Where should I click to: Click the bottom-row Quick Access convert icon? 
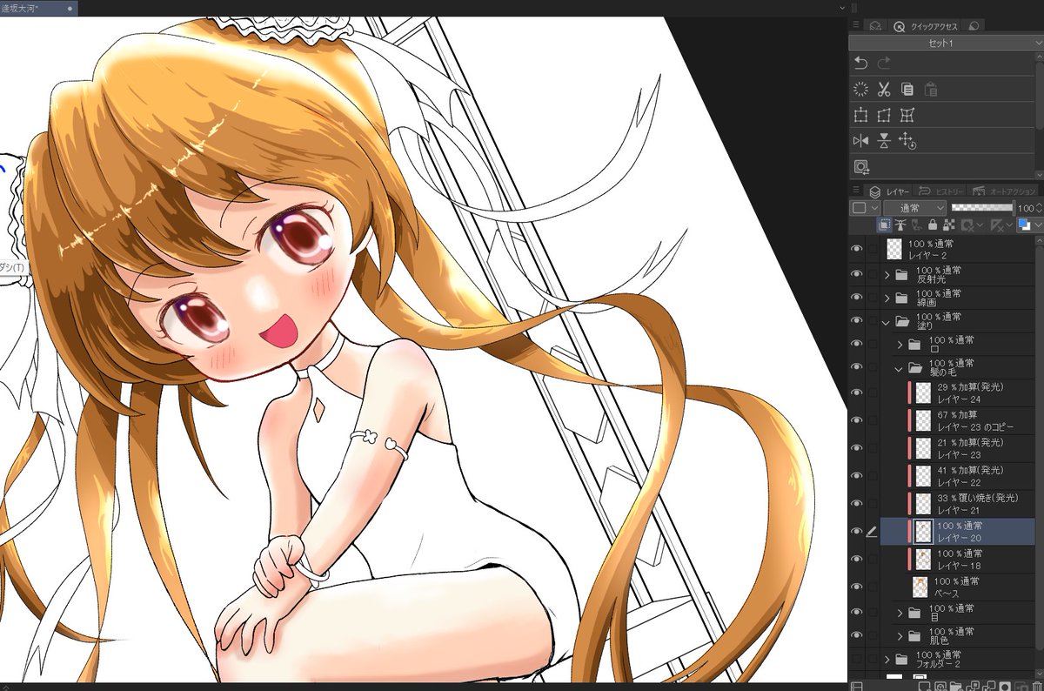point(861,167)
